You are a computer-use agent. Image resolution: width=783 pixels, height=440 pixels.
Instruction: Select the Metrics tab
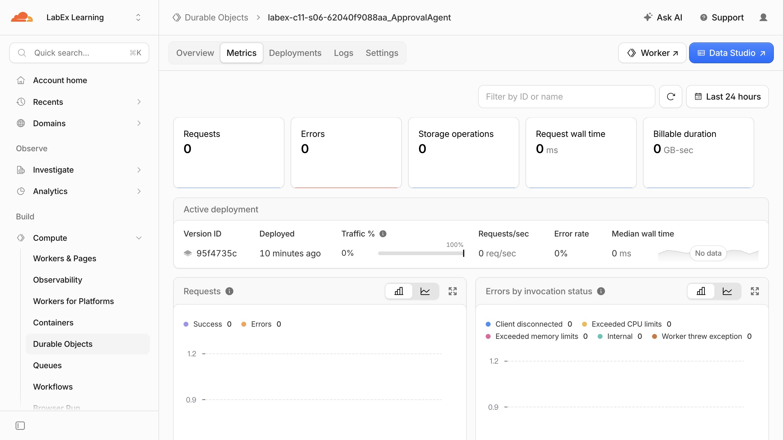[242, 53]
